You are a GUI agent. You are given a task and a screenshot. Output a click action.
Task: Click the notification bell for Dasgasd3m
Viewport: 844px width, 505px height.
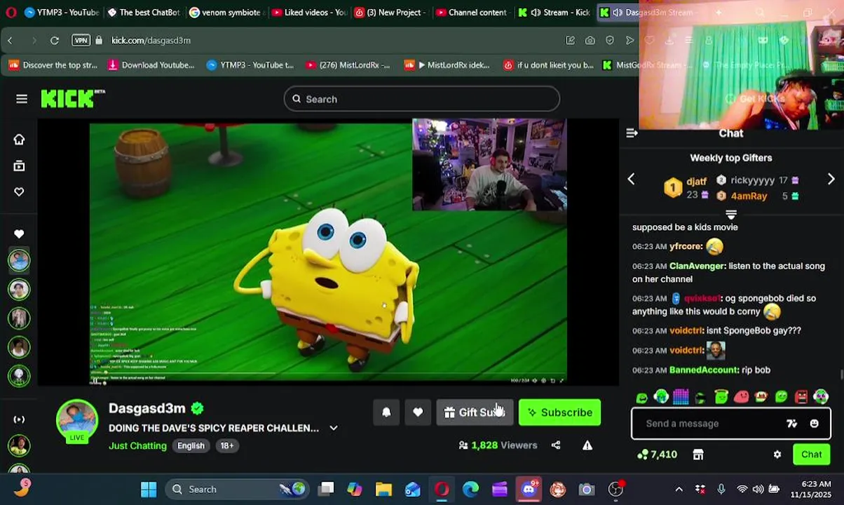(x=386, y=412)
